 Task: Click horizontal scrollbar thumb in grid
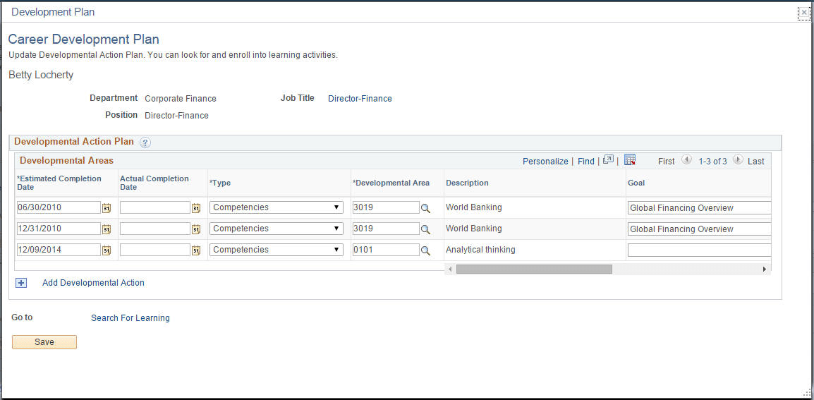[534, 269]
